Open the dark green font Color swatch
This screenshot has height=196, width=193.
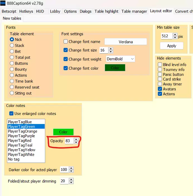pos(115,68)
